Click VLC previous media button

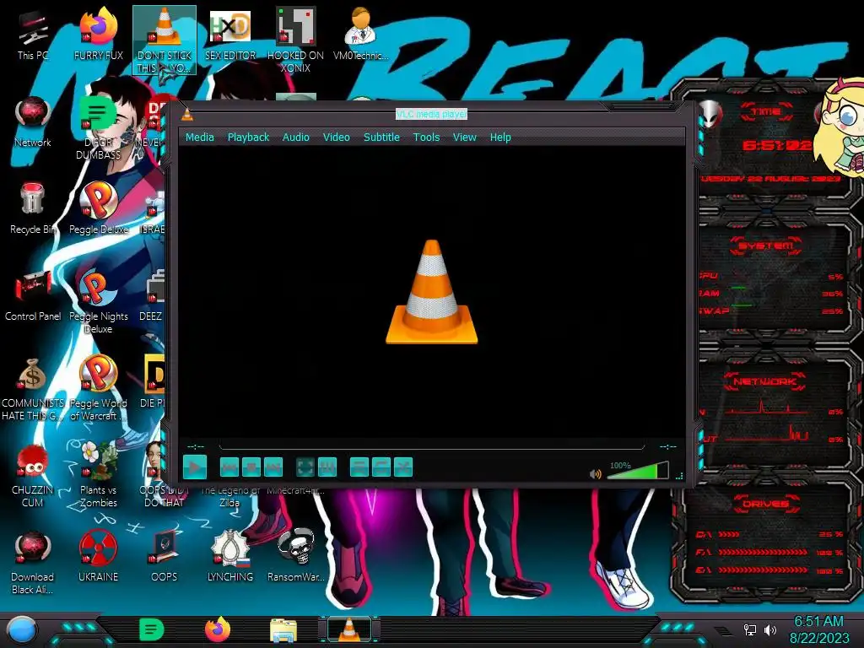229,467
